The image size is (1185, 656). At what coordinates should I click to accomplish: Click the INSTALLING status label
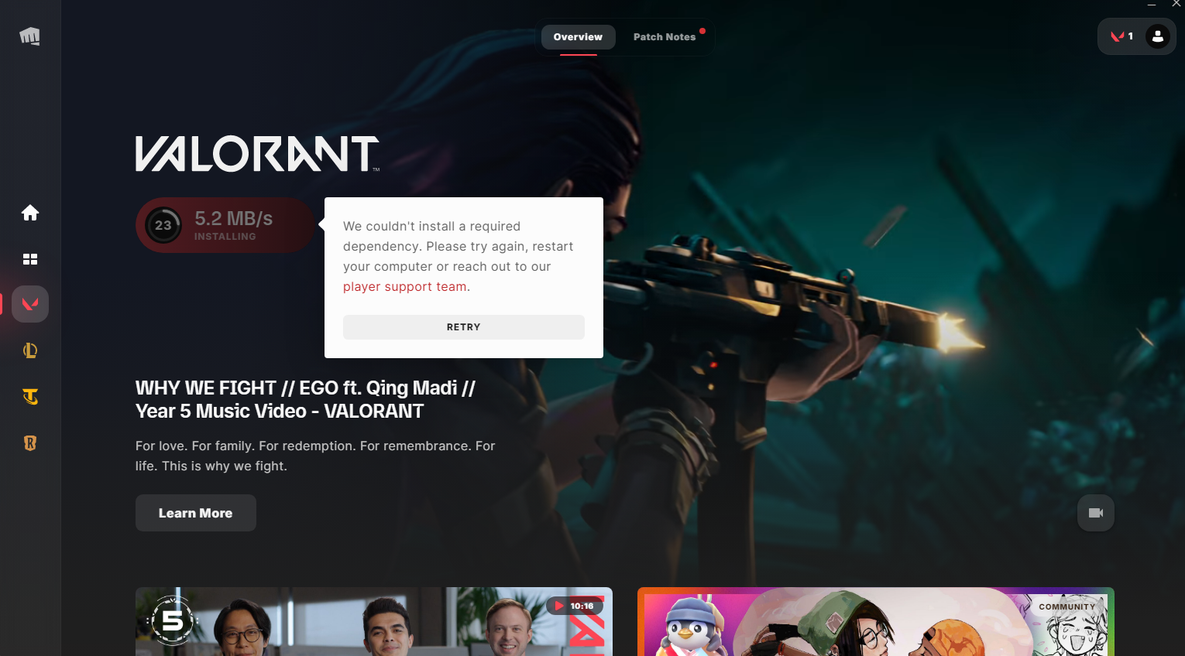225,237
